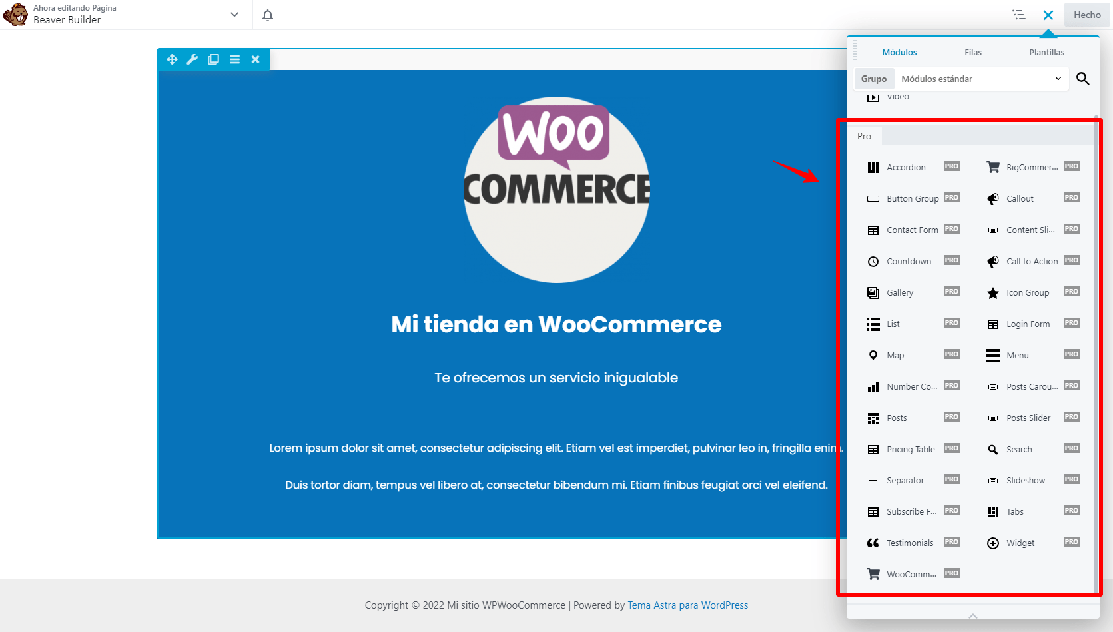Switch to the Plantillas tab
This screenshot has height=632, width=1113.
click(1046, 52)
